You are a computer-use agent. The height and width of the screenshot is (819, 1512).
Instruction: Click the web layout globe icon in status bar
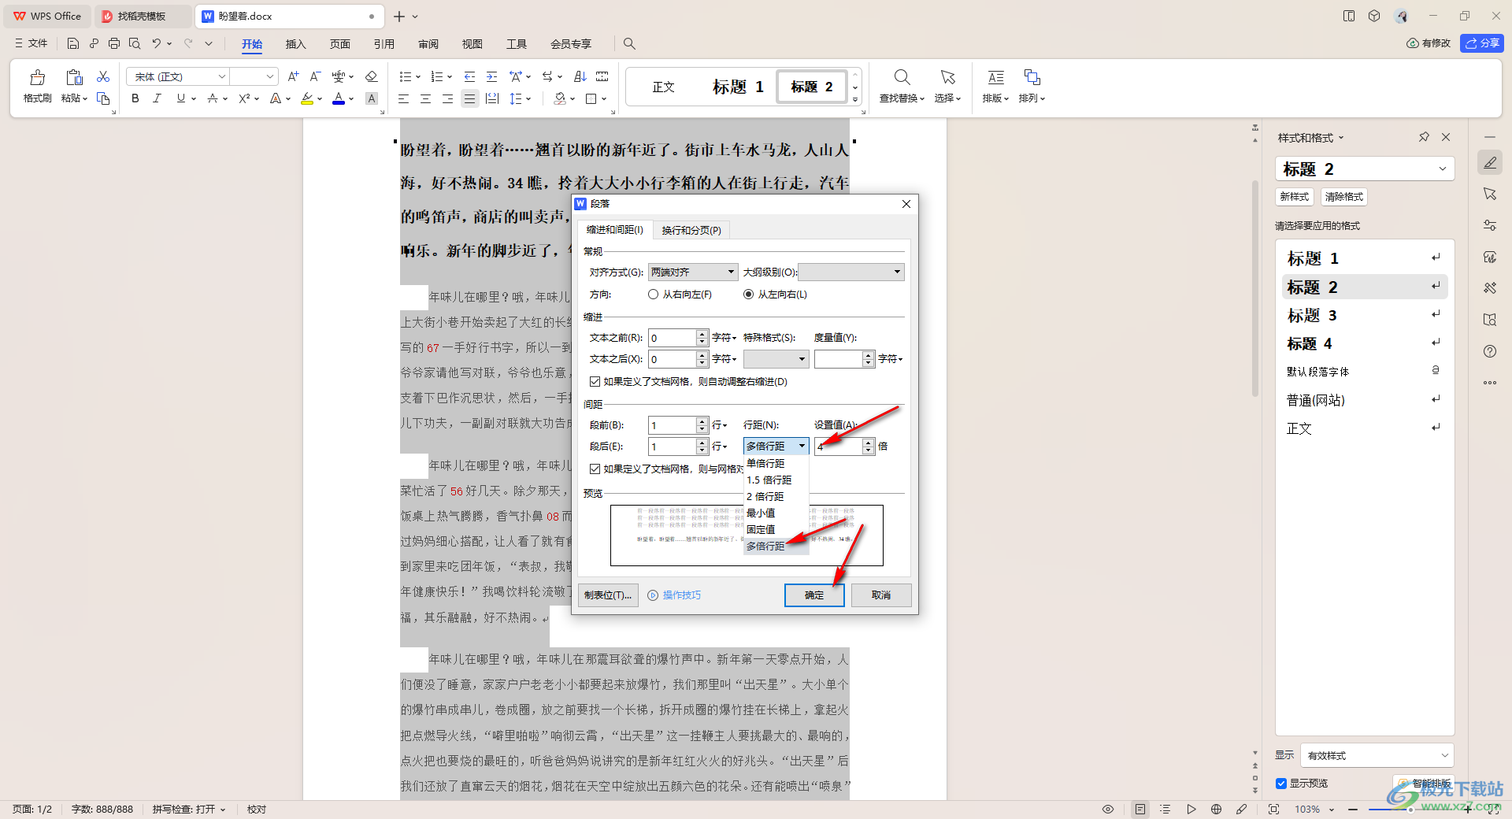[x=1216, y=809]
